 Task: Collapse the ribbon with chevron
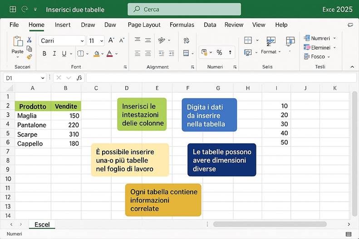pos(352,67)
